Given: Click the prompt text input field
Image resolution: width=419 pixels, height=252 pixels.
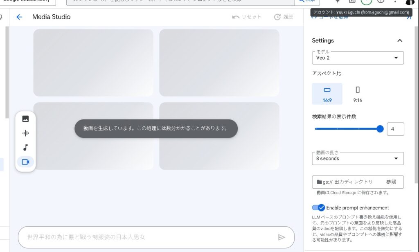Looking at the screenshot, I should 147,237.
